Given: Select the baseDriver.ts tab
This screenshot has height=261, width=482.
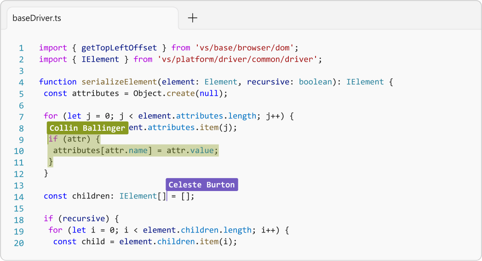Looking at the screenshot, I should (x=37, y=18).
